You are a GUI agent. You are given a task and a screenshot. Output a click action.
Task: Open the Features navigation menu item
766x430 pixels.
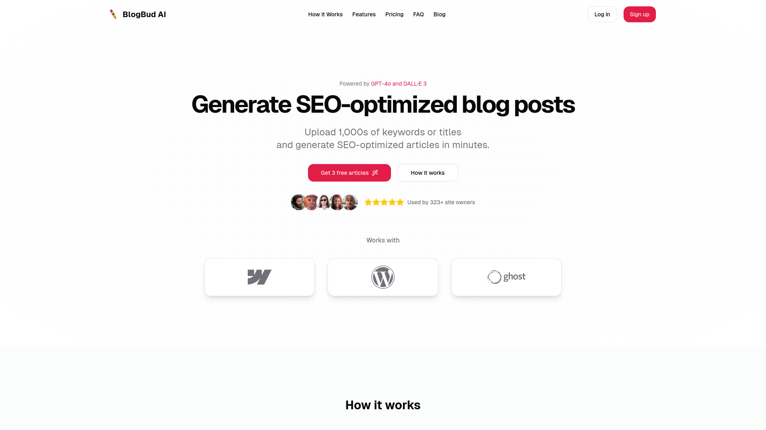click(x=363, y=14)
